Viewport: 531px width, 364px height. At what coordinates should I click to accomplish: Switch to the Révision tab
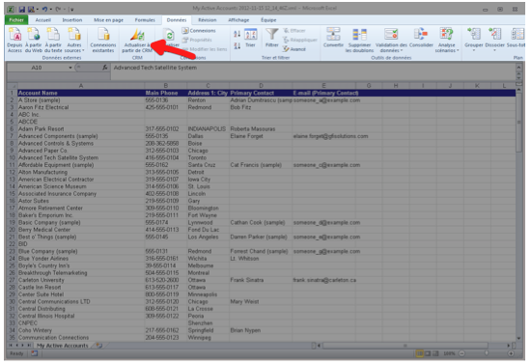point(208,20)
